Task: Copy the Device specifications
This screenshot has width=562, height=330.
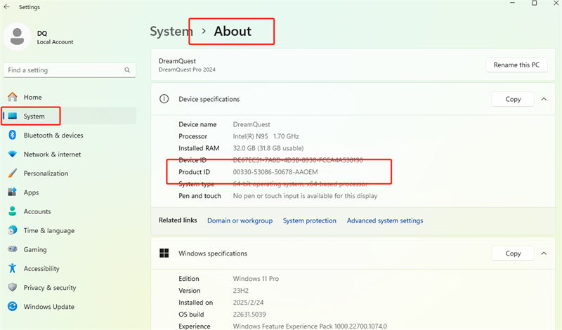Action: [513, 99]
